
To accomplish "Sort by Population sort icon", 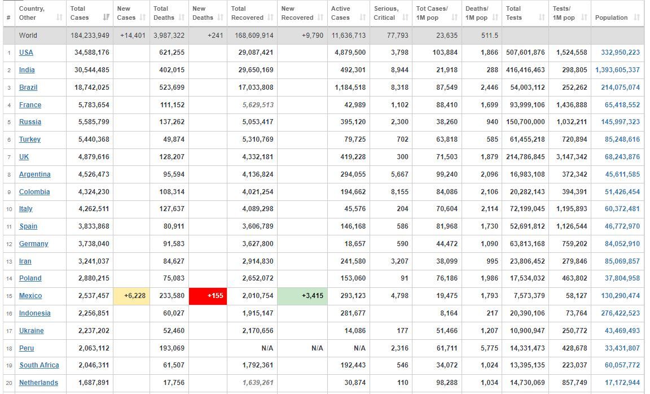I will tap(636, 17).
